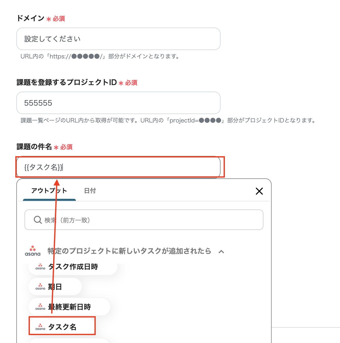The height and width of the screenshot is (343, 340).
Task: Open the 日付 tab
Action: (x=90, y=191)
